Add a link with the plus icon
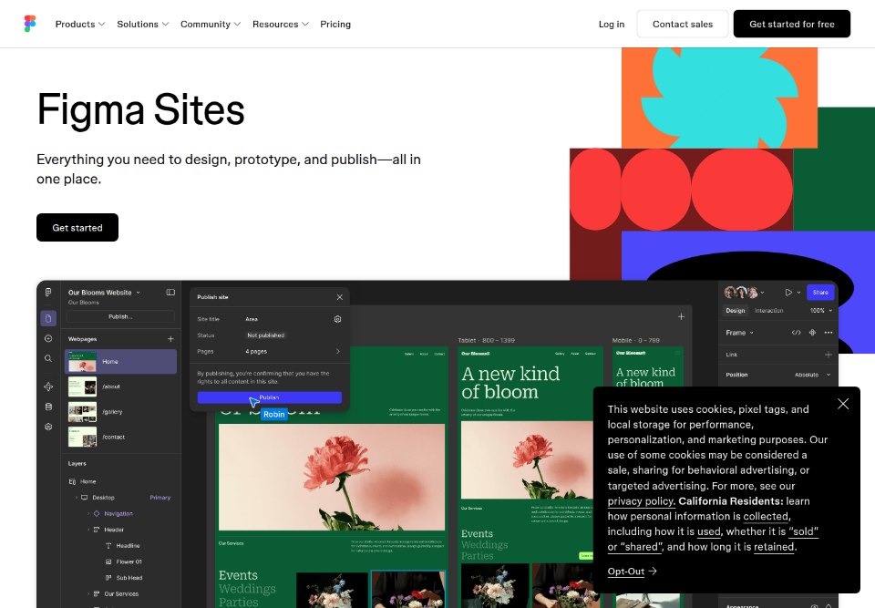875x608 pixels. pos(829,355)
